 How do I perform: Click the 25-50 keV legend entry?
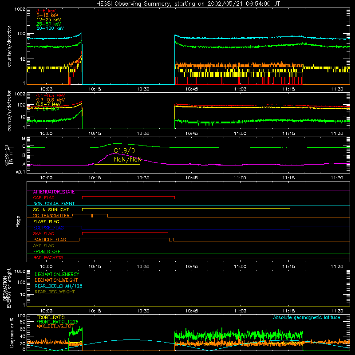pos(48,24)
